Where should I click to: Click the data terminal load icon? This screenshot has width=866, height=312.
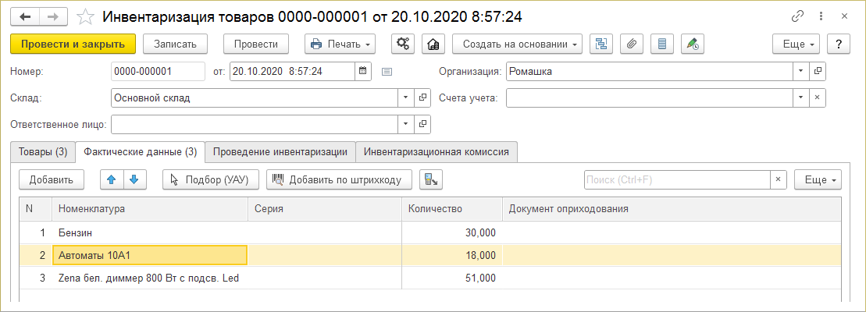coord(430,179)
